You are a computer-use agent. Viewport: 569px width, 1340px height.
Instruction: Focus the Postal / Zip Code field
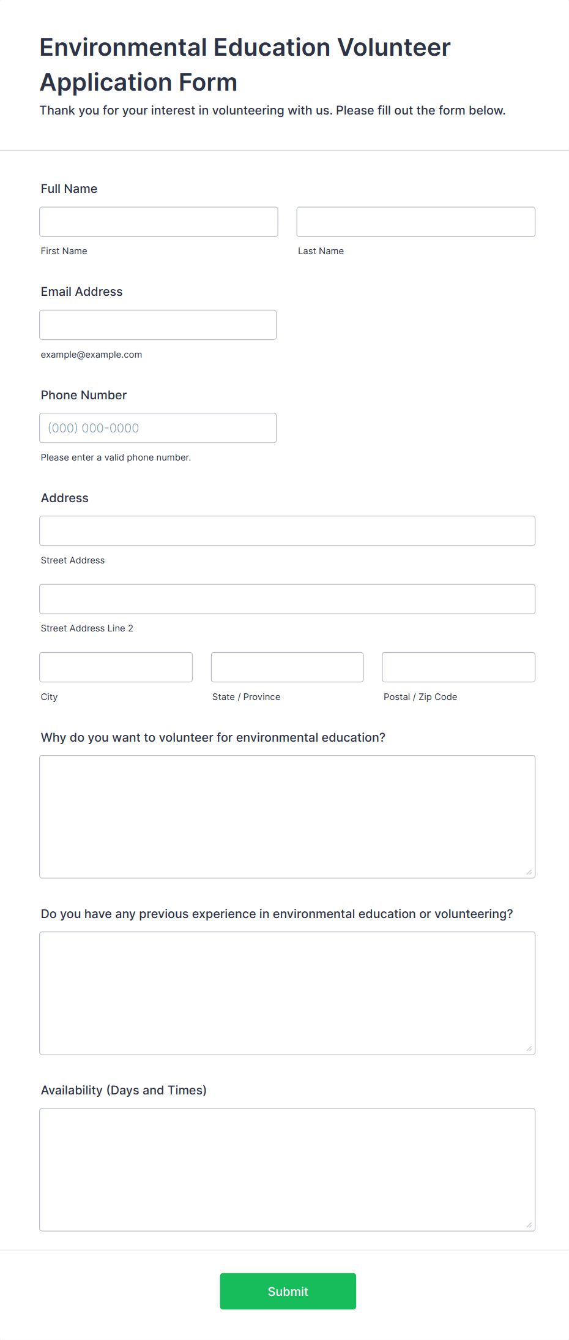coord(458,667)
